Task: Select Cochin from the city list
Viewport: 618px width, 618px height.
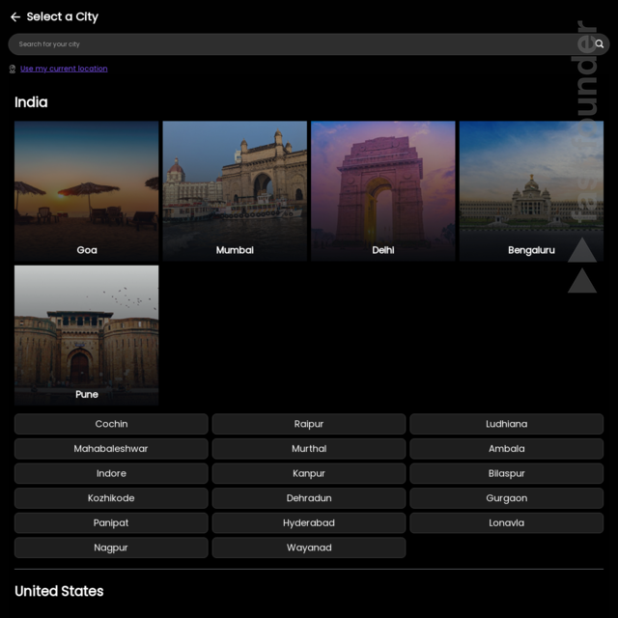Action: [x=111, y=424]
